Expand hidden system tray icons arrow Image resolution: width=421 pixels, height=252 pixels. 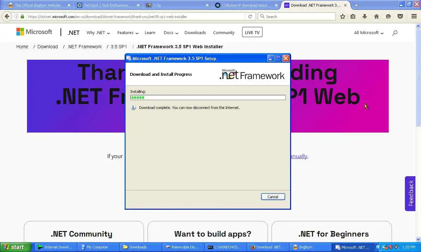pyautogui.click(x=378, y=247)
